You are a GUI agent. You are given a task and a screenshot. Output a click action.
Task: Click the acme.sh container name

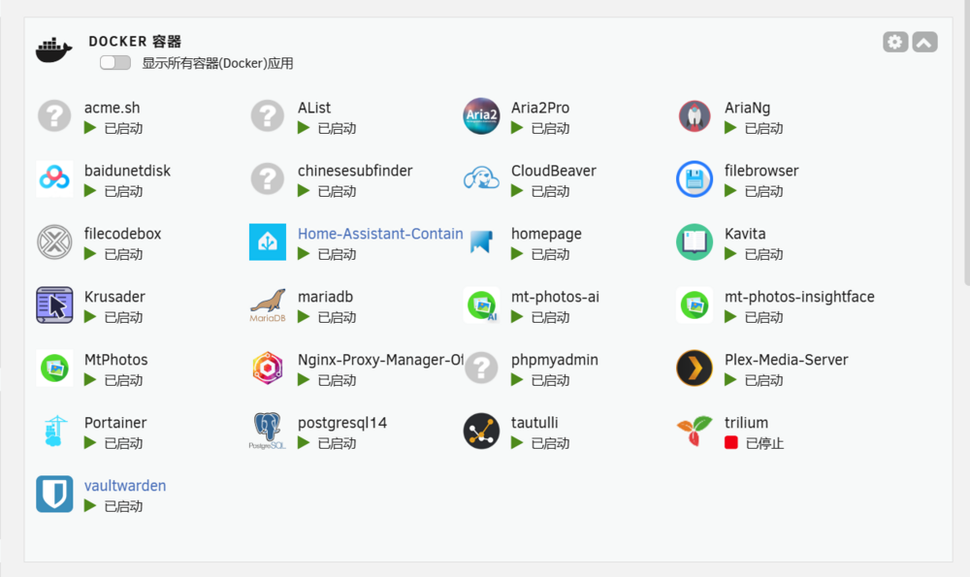(x=112, y=108)
